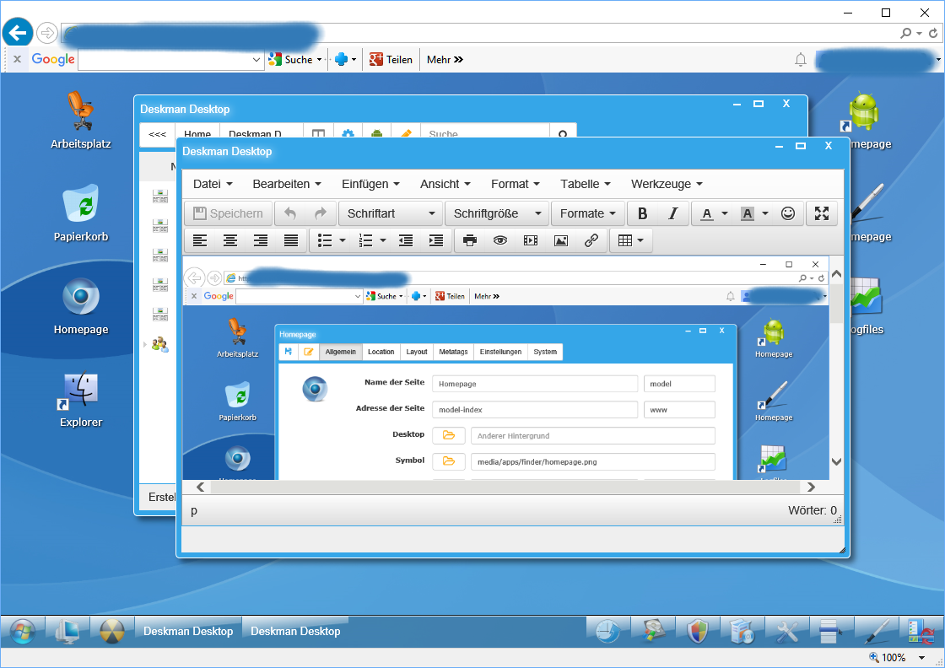Image resolution: width=945 pixels, height=668 pixels.
Task: Click editor horizontal scrollbar right arrow
Action: pos(811,487)
